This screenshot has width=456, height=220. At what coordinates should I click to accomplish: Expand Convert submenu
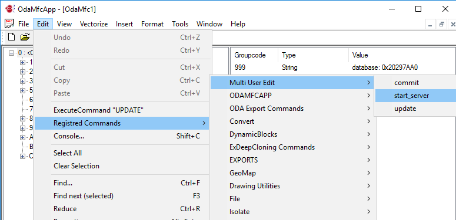pos(293,121)
